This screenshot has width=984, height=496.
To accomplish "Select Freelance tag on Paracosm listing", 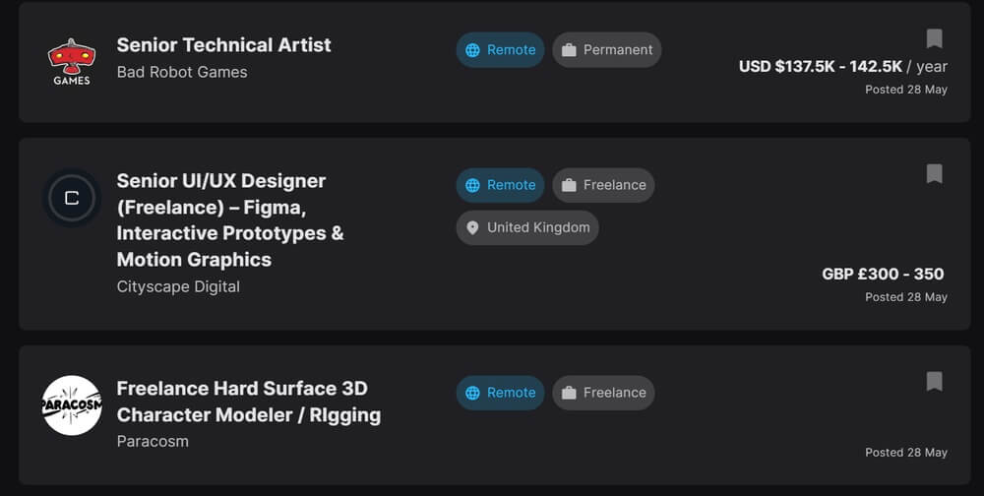I will 603,393.
